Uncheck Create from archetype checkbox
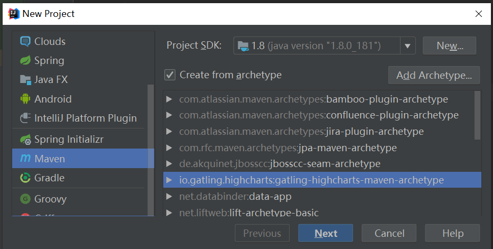 [x=170, y=75]
